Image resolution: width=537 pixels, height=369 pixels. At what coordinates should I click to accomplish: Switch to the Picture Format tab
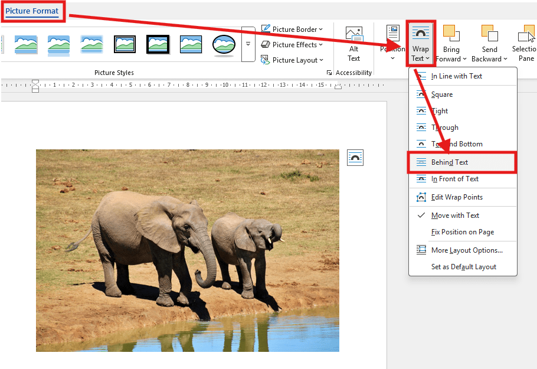[x=31, y=11]
